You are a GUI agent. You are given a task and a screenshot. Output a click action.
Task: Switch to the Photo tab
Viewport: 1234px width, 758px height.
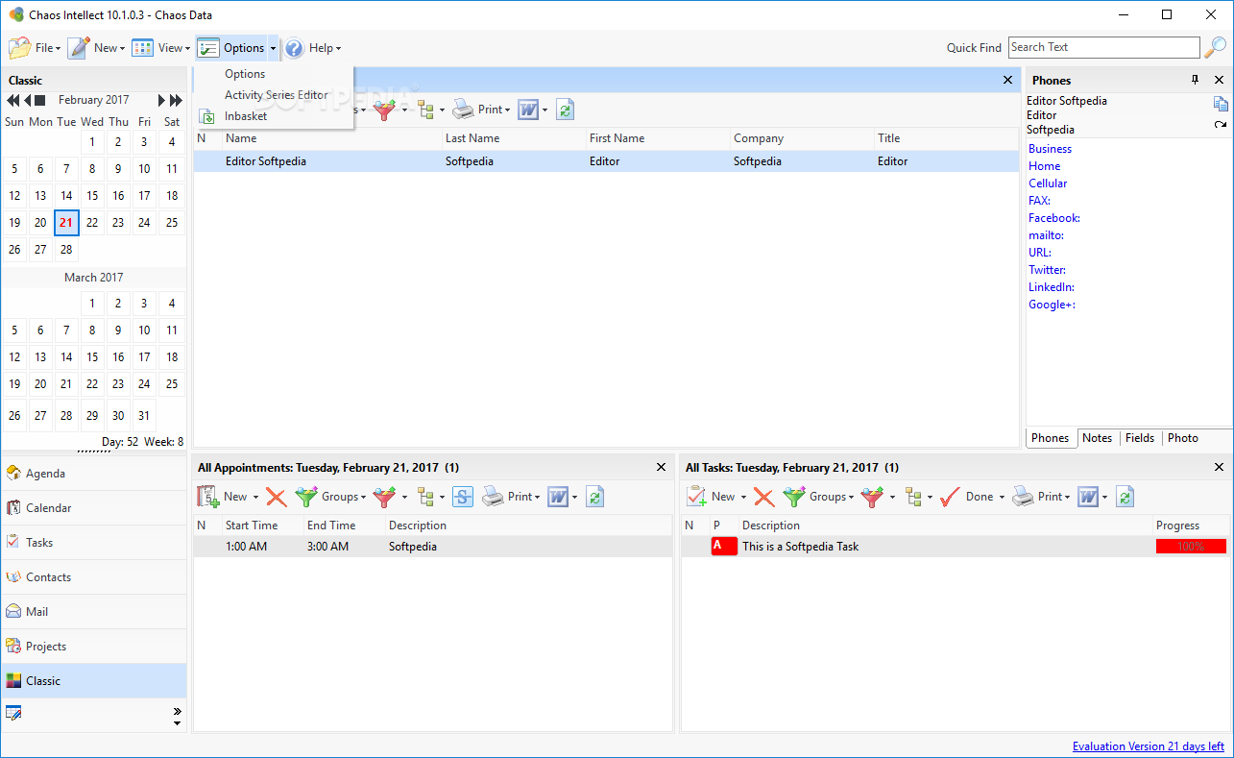1183,438
